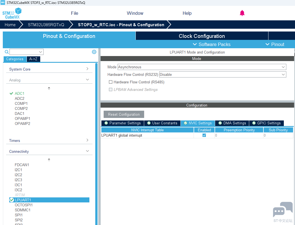Click the peripheral list vertical scrollbar
295x225 pixels.
pyautogui.click(x=96, y=139)
